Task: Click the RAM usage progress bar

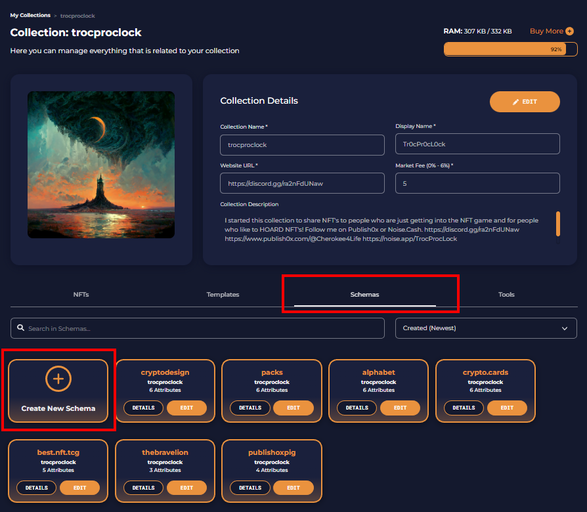Action: coord(511,49)
